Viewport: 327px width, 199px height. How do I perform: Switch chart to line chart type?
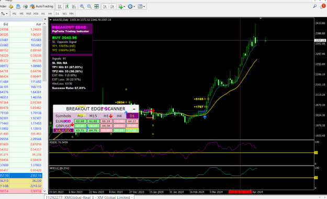point(74,7)
